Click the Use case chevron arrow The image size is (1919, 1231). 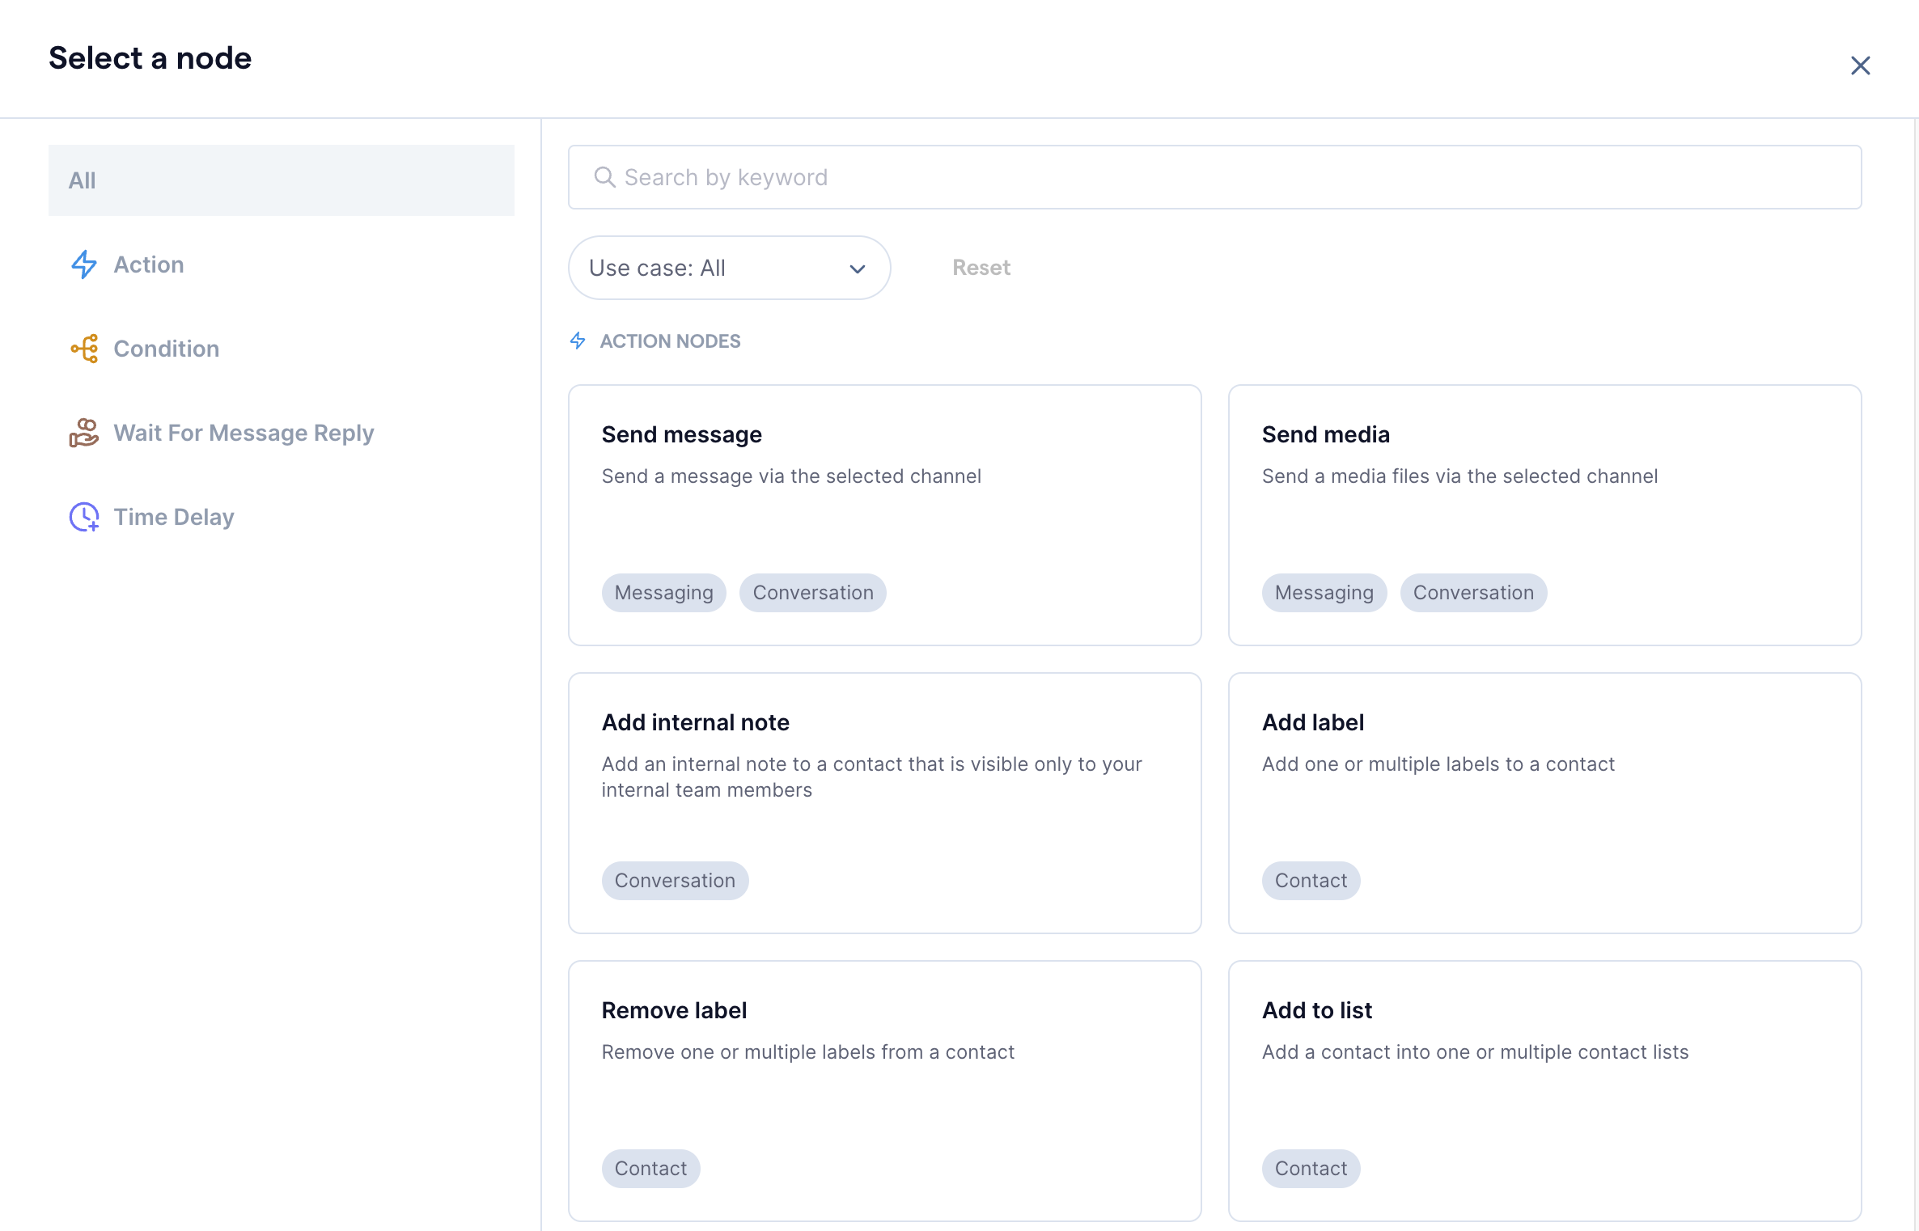(x=858, y=269)
